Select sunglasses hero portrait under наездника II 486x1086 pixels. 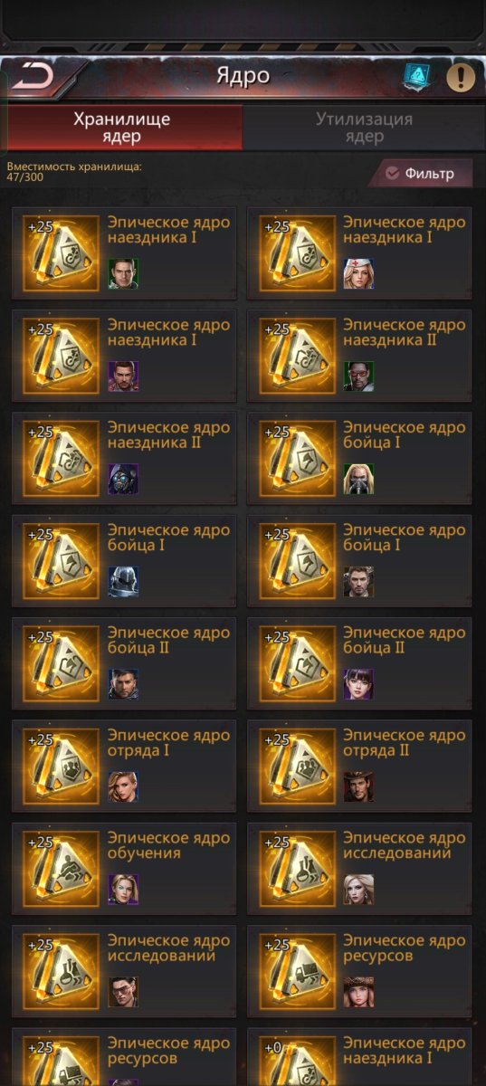coord(358,376)
